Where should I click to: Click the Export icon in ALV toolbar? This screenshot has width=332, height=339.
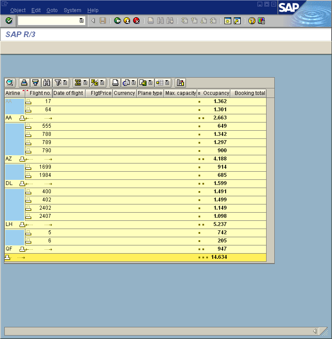point(143,82)
